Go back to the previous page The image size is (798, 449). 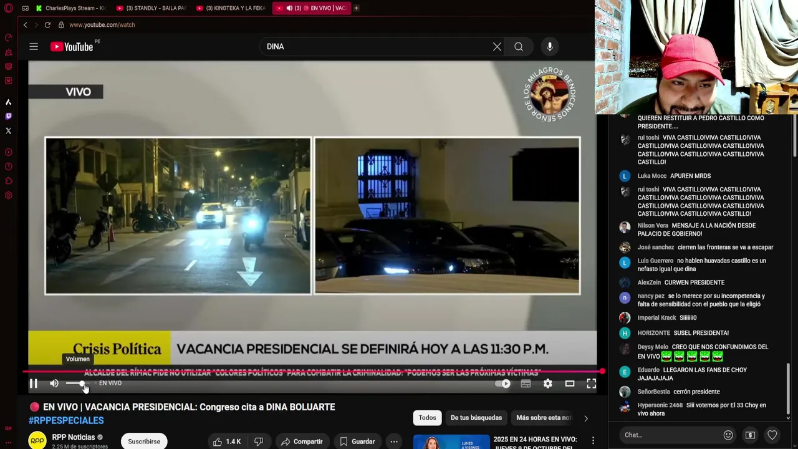point(26,25)
